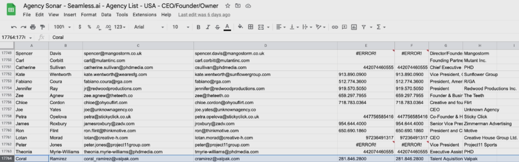
Task: Increase decimal places
Action: click(108, 27)
